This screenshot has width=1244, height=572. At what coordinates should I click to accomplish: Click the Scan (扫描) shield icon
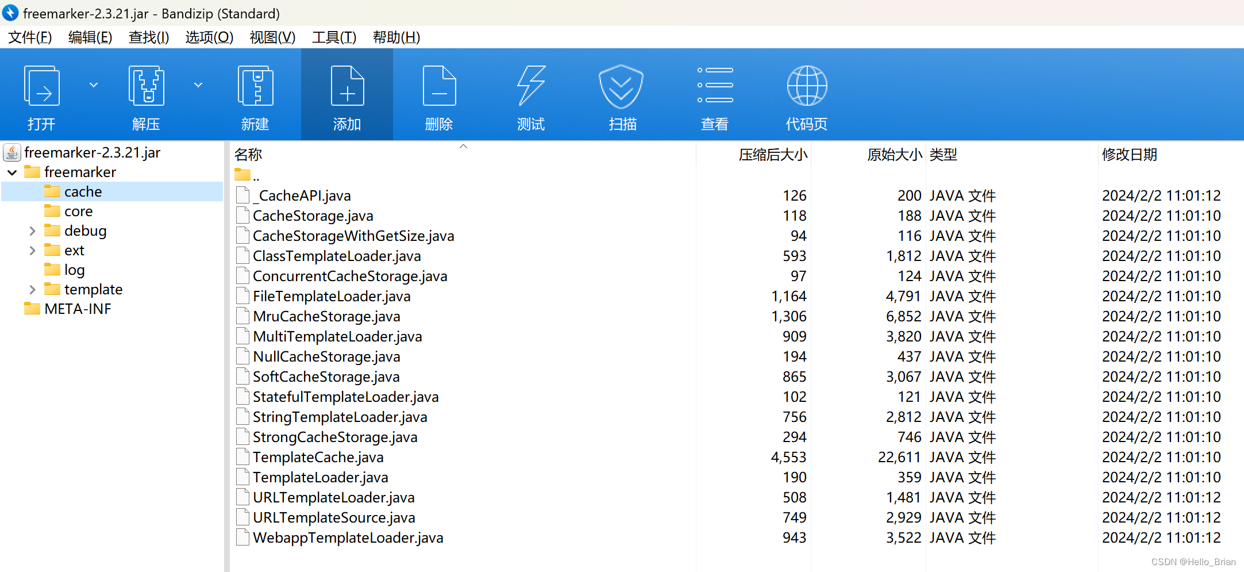tap(621, 86)
